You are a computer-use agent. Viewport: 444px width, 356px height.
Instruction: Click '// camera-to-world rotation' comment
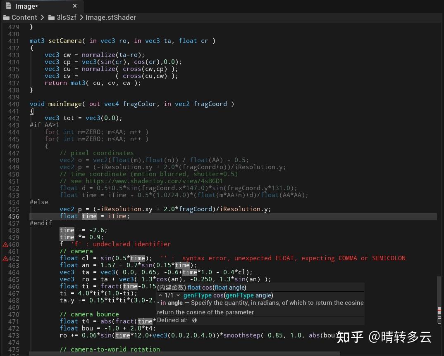[110, 349]
